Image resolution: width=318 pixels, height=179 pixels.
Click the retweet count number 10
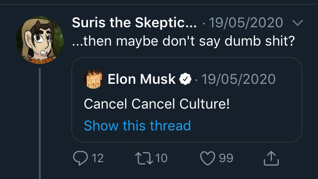pyautogui.click(x=161, y=158)
